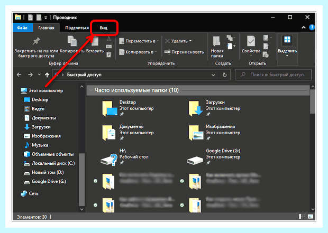Open the Копировать в dropdown
Screen dimensions: 328x233
click(x=138, y=52)
